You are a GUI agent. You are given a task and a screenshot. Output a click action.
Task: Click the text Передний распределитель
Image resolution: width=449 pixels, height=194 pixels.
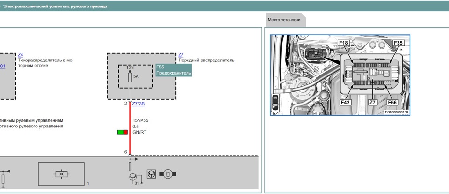pos(206,60)
